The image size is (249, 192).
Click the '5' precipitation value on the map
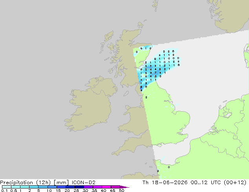160,69
